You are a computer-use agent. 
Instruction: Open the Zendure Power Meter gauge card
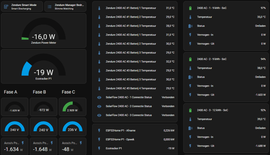44,30
